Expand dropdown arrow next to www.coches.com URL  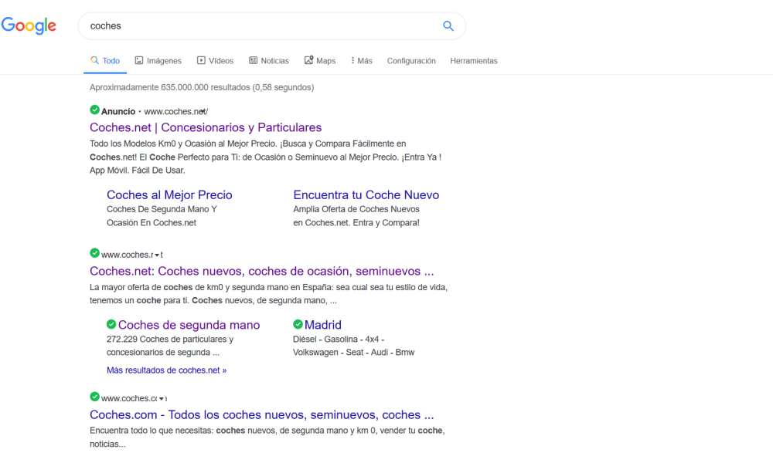point(161,399)
